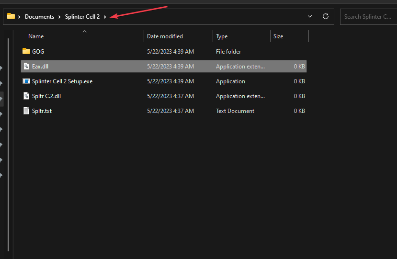Click the Search Splinter Cell 2 box
This screenshot has height=259, width=397.
click(x=367, y=17)
